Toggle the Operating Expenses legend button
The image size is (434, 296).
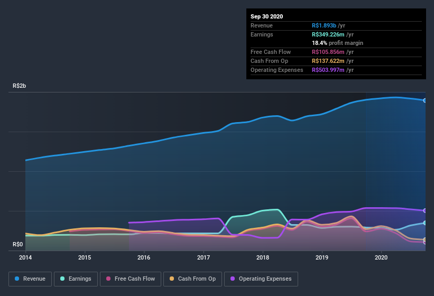261,279
